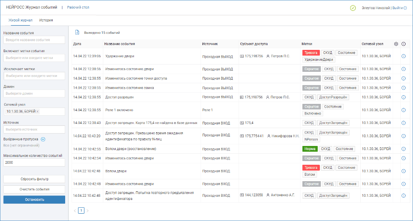The height and width of the screenshot is (221, 413).
Task: Click Очистить события button
Action: [34, 189]
